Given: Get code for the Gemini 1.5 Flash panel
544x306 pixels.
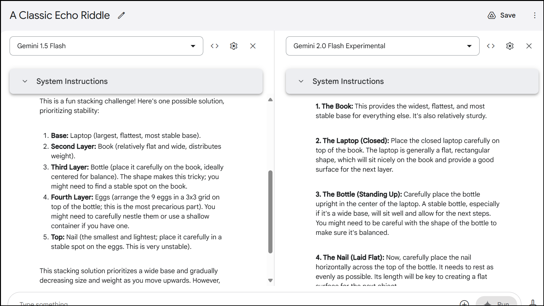Looking at the screenshot, I should click(x=215, y=46).
